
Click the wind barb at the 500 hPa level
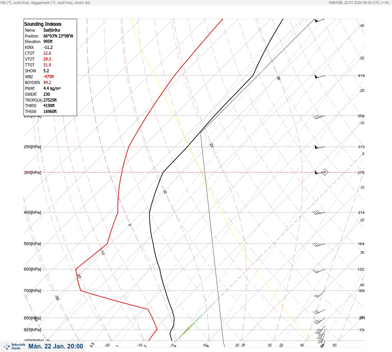(319, 244)
